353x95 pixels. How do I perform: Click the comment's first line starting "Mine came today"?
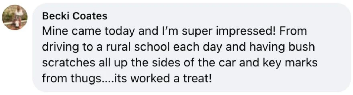(175, 31)
